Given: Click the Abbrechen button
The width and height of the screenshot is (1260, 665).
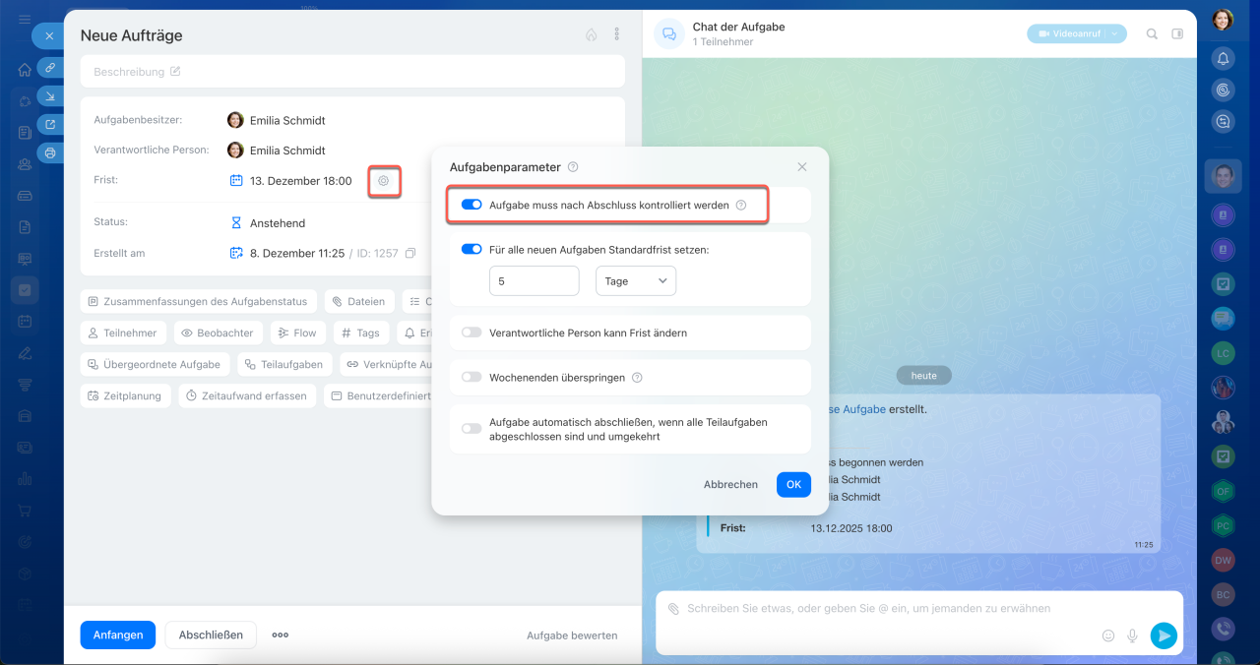Looking at the screenshot, I should (x=730, y=484).
